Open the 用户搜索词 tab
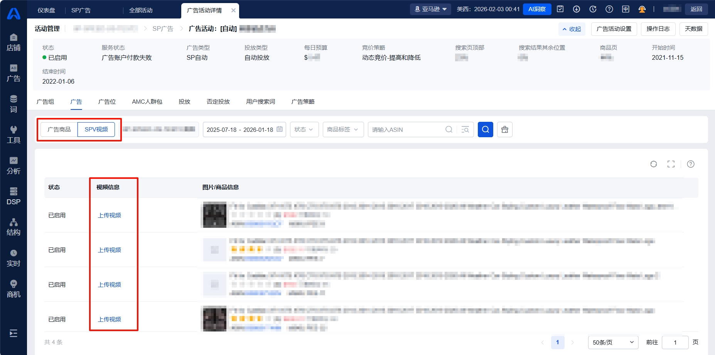 [260, 102]
